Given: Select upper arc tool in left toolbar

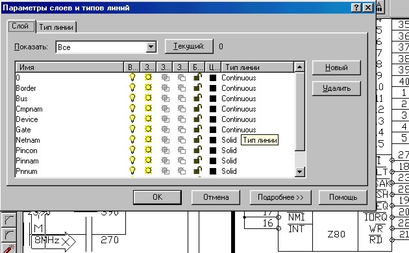Looking at the screenshot, I should [x=9, y=220].
